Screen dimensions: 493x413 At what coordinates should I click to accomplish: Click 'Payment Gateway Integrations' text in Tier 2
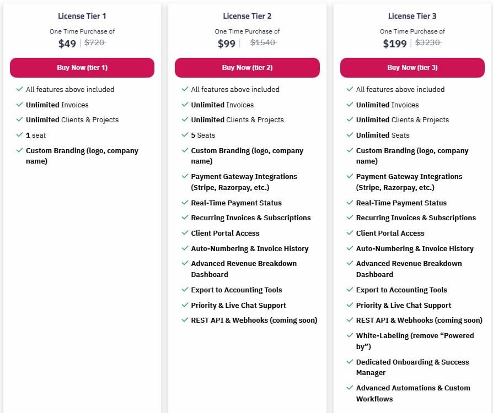(244, 177)
